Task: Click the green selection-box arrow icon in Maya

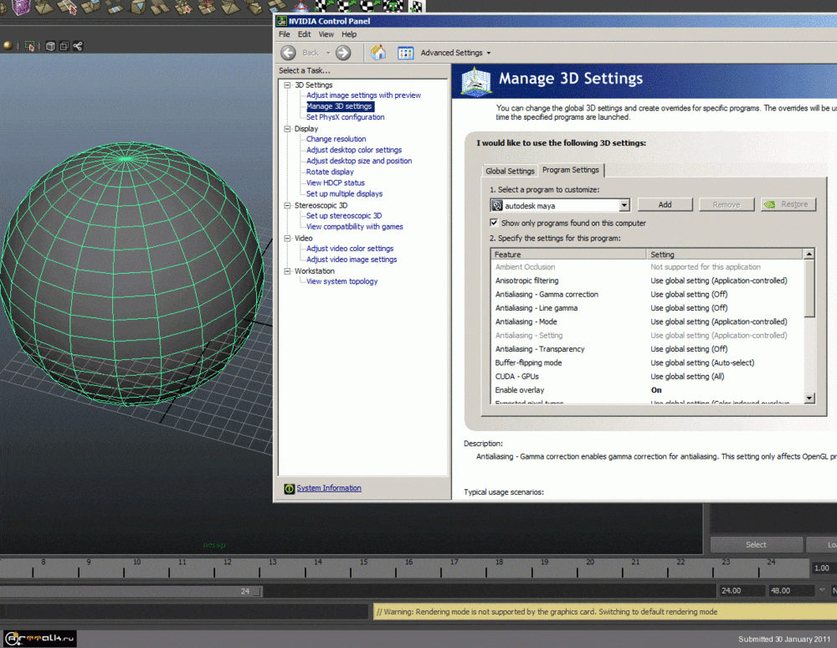Action: point(30,46)
